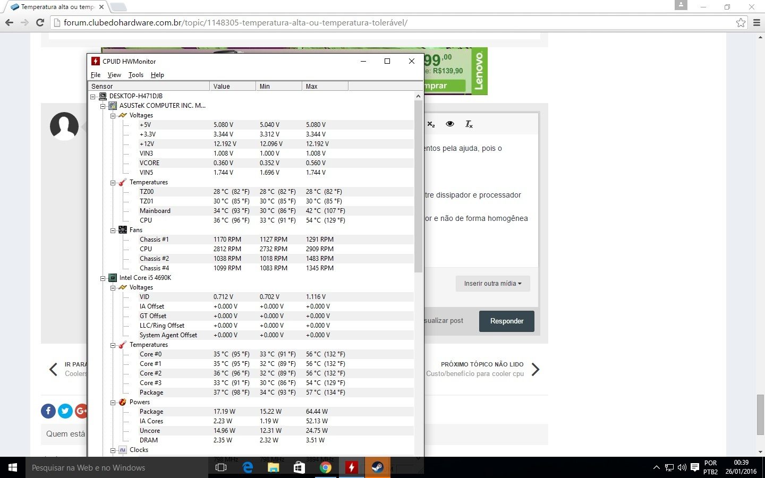Click the Max column header

tap(325, 86)
